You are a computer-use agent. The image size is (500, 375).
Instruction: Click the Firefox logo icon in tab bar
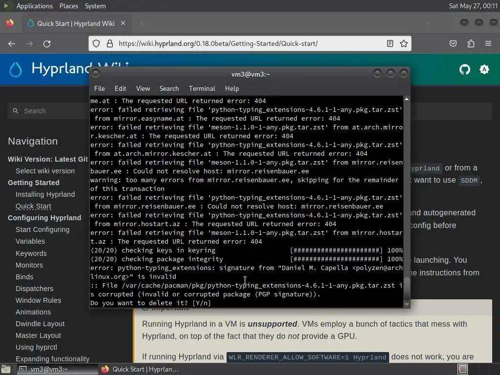tap(10, 23)
